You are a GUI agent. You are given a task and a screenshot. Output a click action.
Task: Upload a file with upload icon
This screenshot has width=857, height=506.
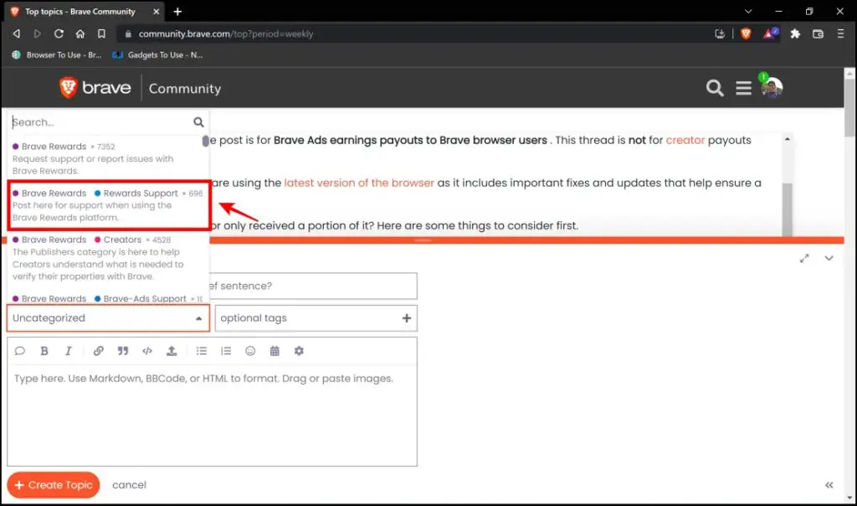(x=172, y=351)
